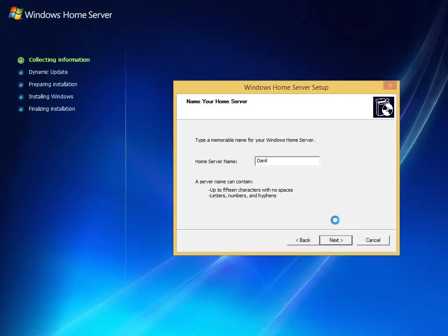
Task: Click 'Type a memorable name' instruction text
Action: tap(255, 140)
